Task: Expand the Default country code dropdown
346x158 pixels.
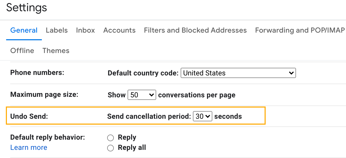Action: (238, 73)
